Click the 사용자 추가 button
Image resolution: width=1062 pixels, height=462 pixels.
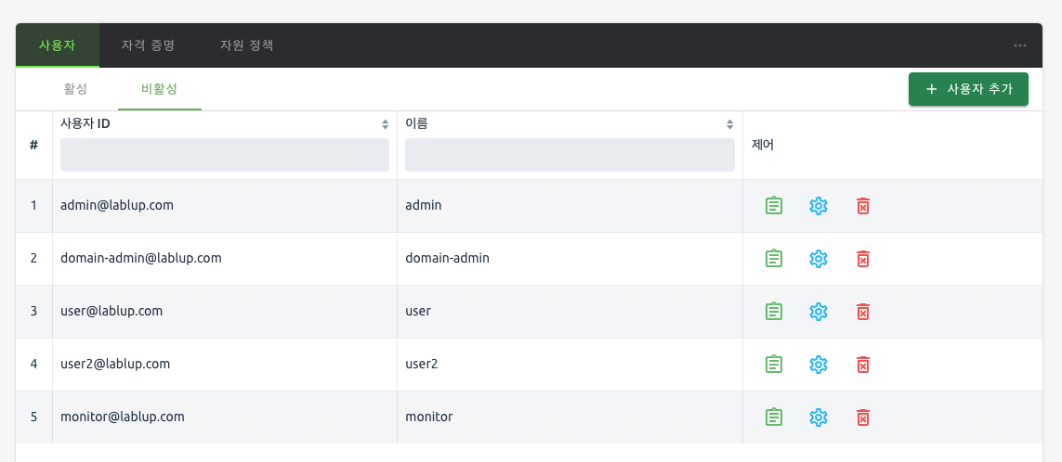(x=968, y=89)
